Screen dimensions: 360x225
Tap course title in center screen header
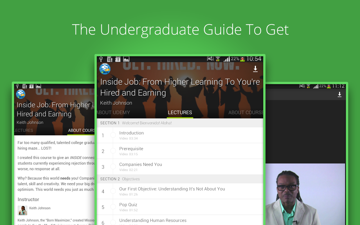pyautogui.click(x=180, y=87)
